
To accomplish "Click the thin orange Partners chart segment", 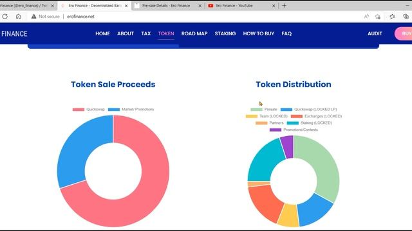I will coord(259,184).
